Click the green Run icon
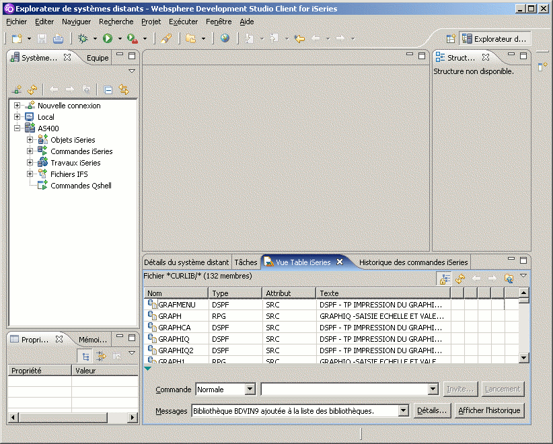The image size is (553, 444). point(108,38)
